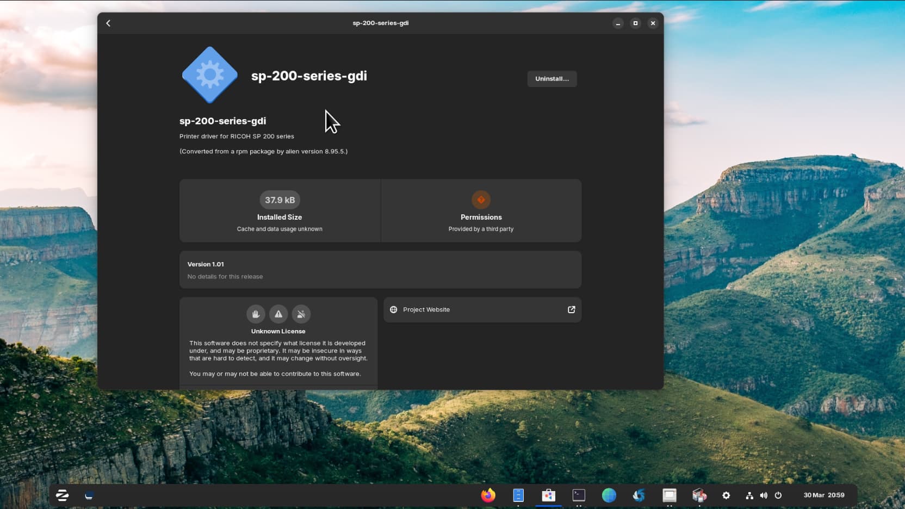Open the package installer taskbar icon
Viewport: 905px width, 509px height.
[699, 495]
